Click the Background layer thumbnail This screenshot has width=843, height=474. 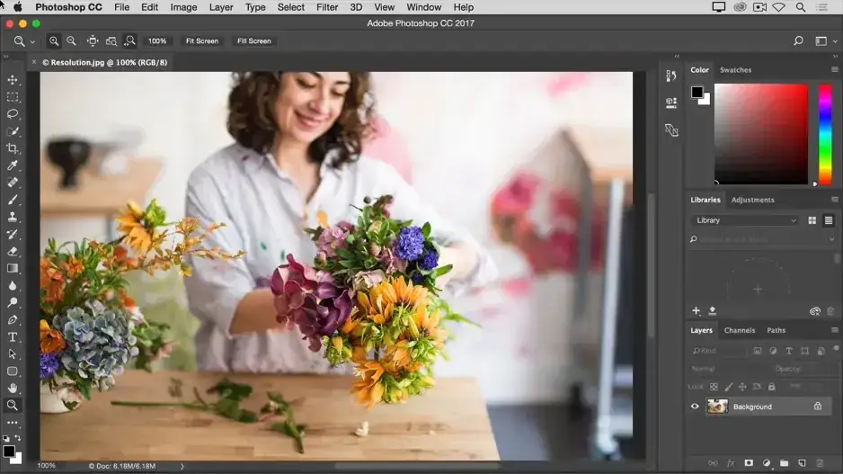coord(717,407)
